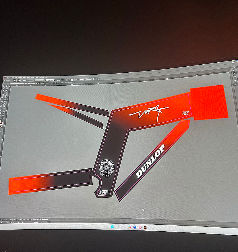Open the File menu
The height and width of the screenshot is (252, 238).
coord(13,78)
